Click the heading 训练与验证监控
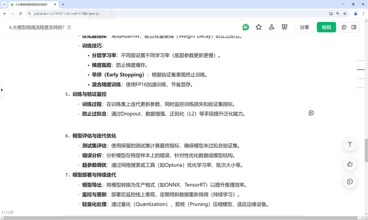Screen dimensions: 368x220 pos(89,94)
